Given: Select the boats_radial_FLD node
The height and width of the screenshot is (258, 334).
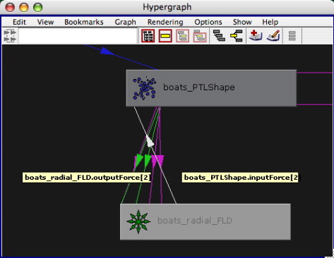Looking at the screenshot, I should coord(205,221).
